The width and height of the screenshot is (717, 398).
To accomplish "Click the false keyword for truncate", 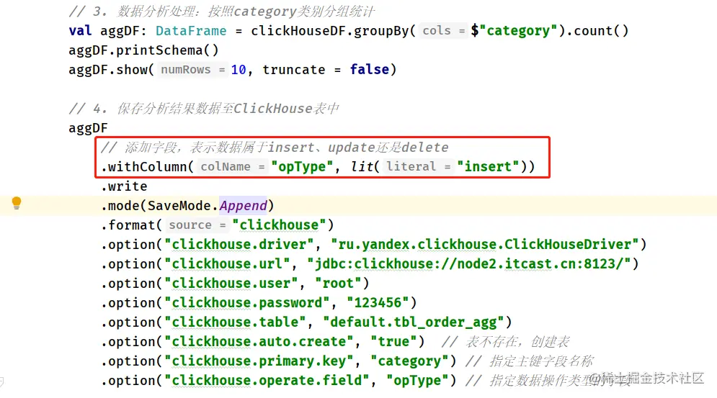I will (370, 70).
